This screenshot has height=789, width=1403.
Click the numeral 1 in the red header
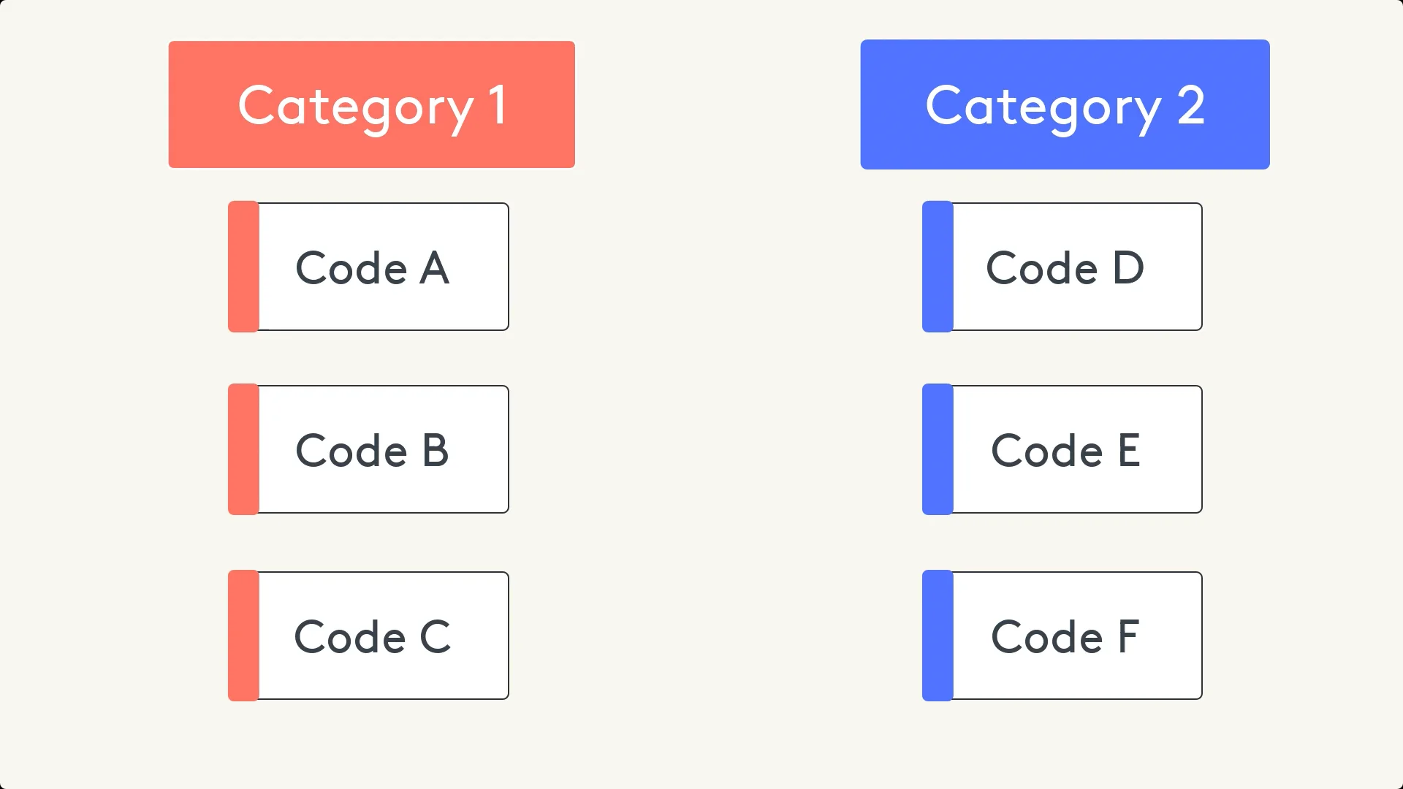tap(497, 106)
